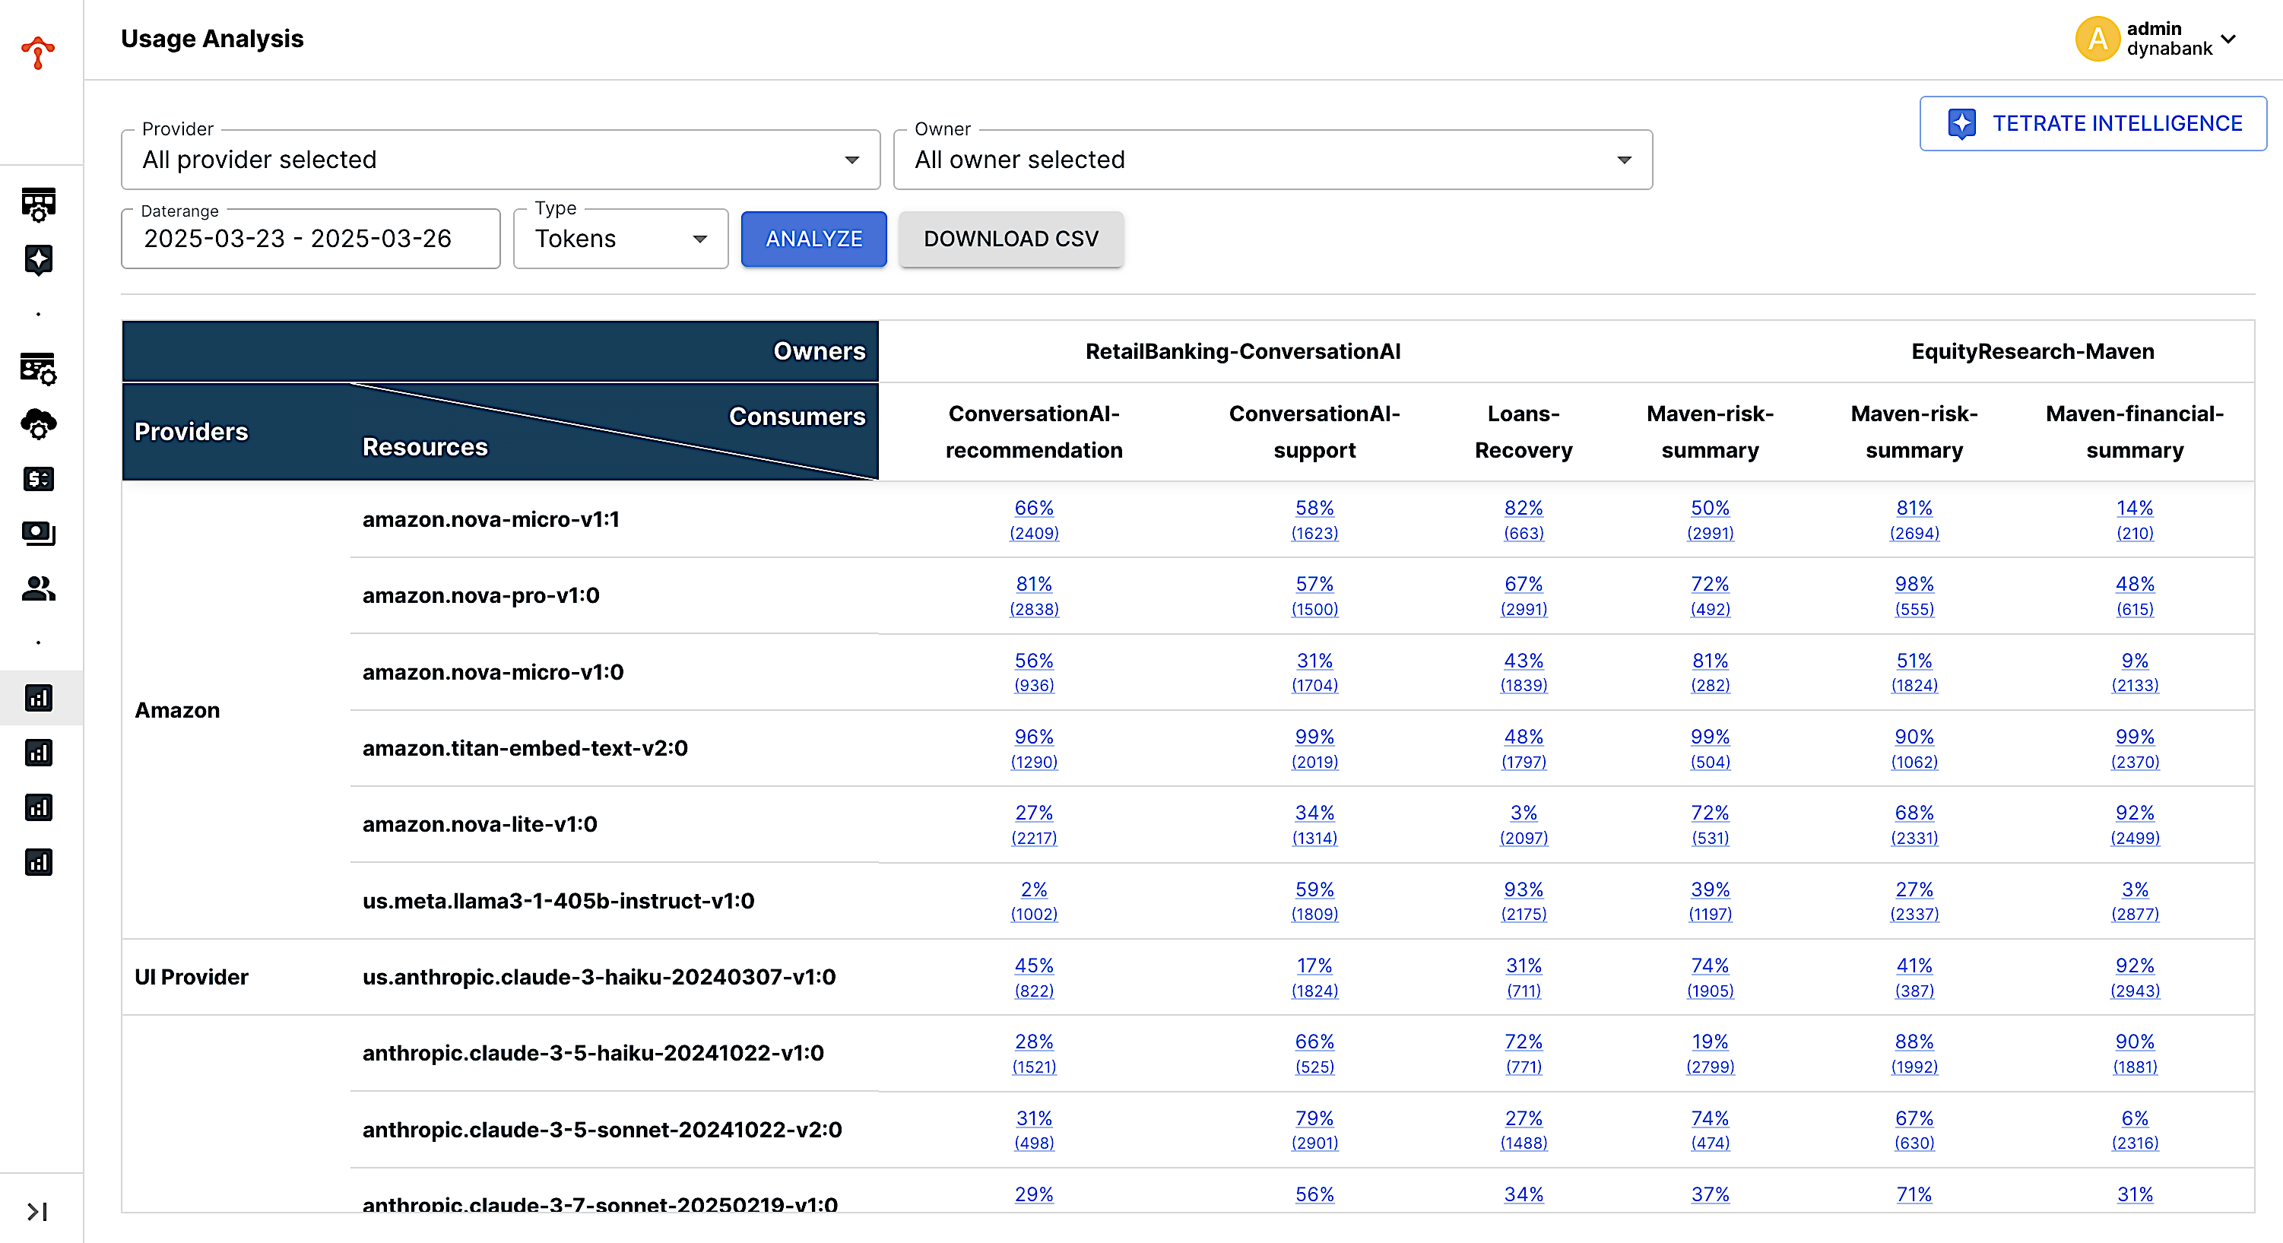Select the highlighted usage chart sidebar item
Viewport: 2283px width, 1243px height.
(x=38, y=698)
